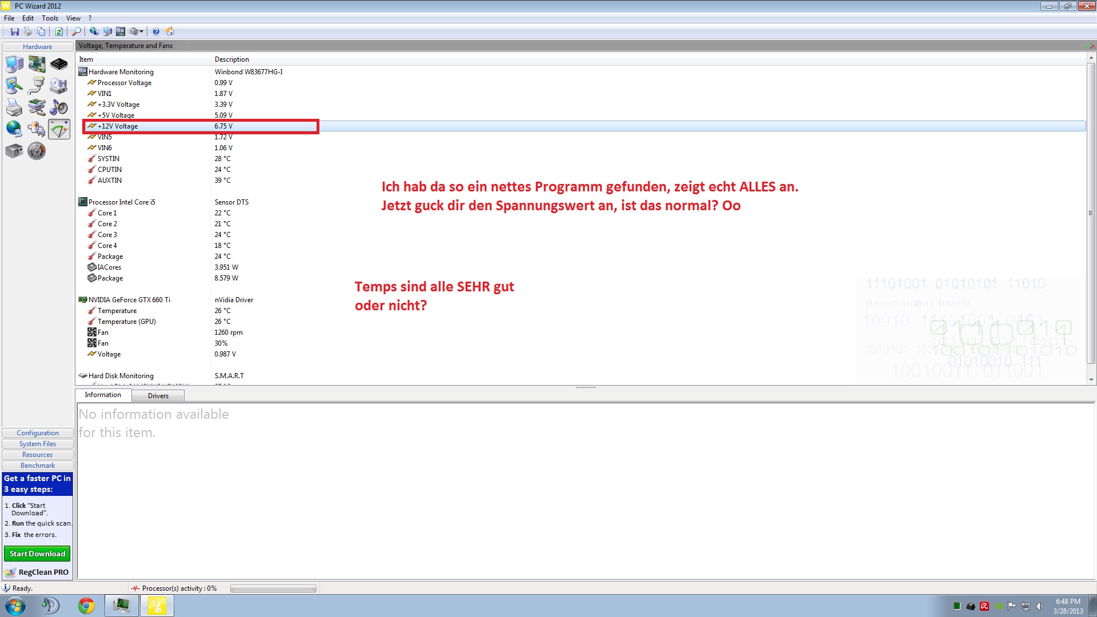Click the Start Download button

click(x=38, y=554)
